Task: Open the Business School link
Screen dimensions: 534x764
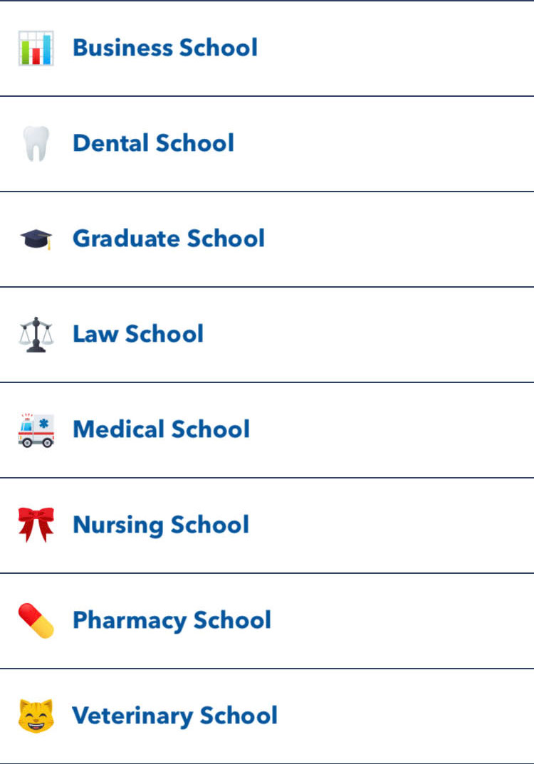Action: (x=165, y=48)
